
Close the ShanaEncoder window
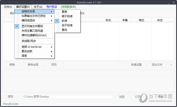174,2
